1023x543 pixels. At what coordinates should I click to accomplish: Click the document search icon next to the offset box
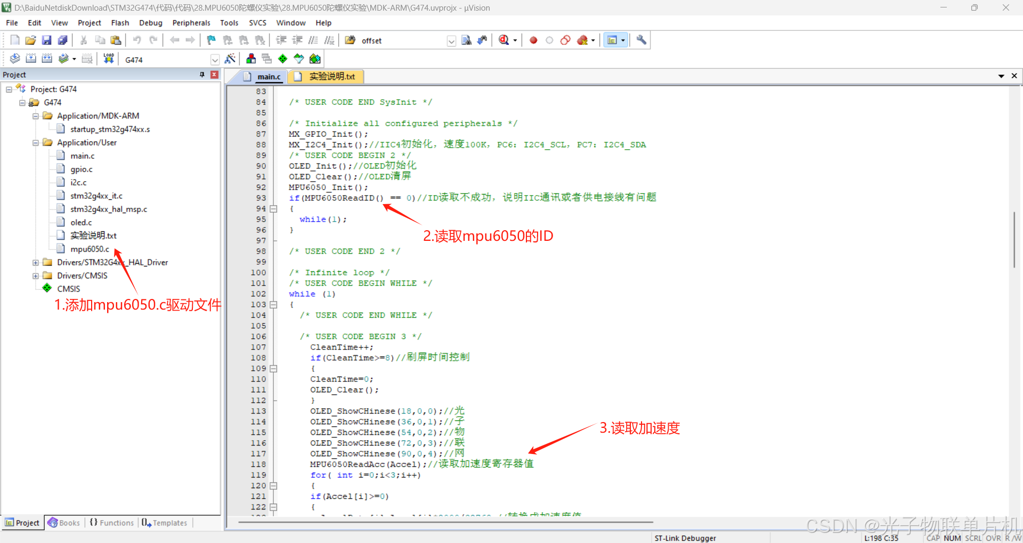(466, 40)
